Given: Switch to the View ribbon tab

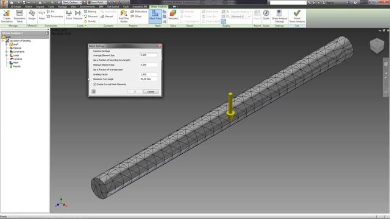Looking at the screenshot, I should pyautogui.click(x=73, y=7).
